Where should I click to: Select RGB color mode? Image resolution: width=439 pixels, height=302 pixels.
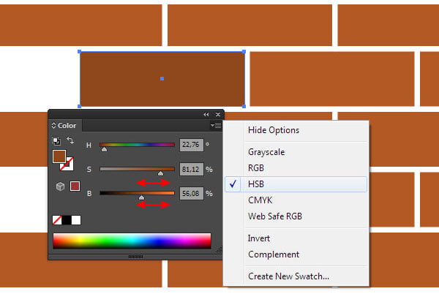[x=256, y=168]
